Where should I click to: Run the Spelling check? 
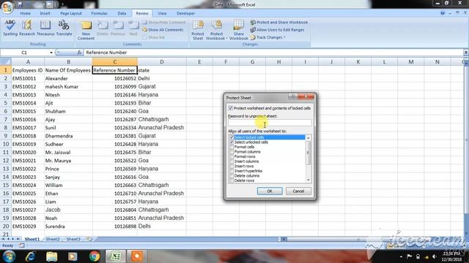click(x=10, y=28)
